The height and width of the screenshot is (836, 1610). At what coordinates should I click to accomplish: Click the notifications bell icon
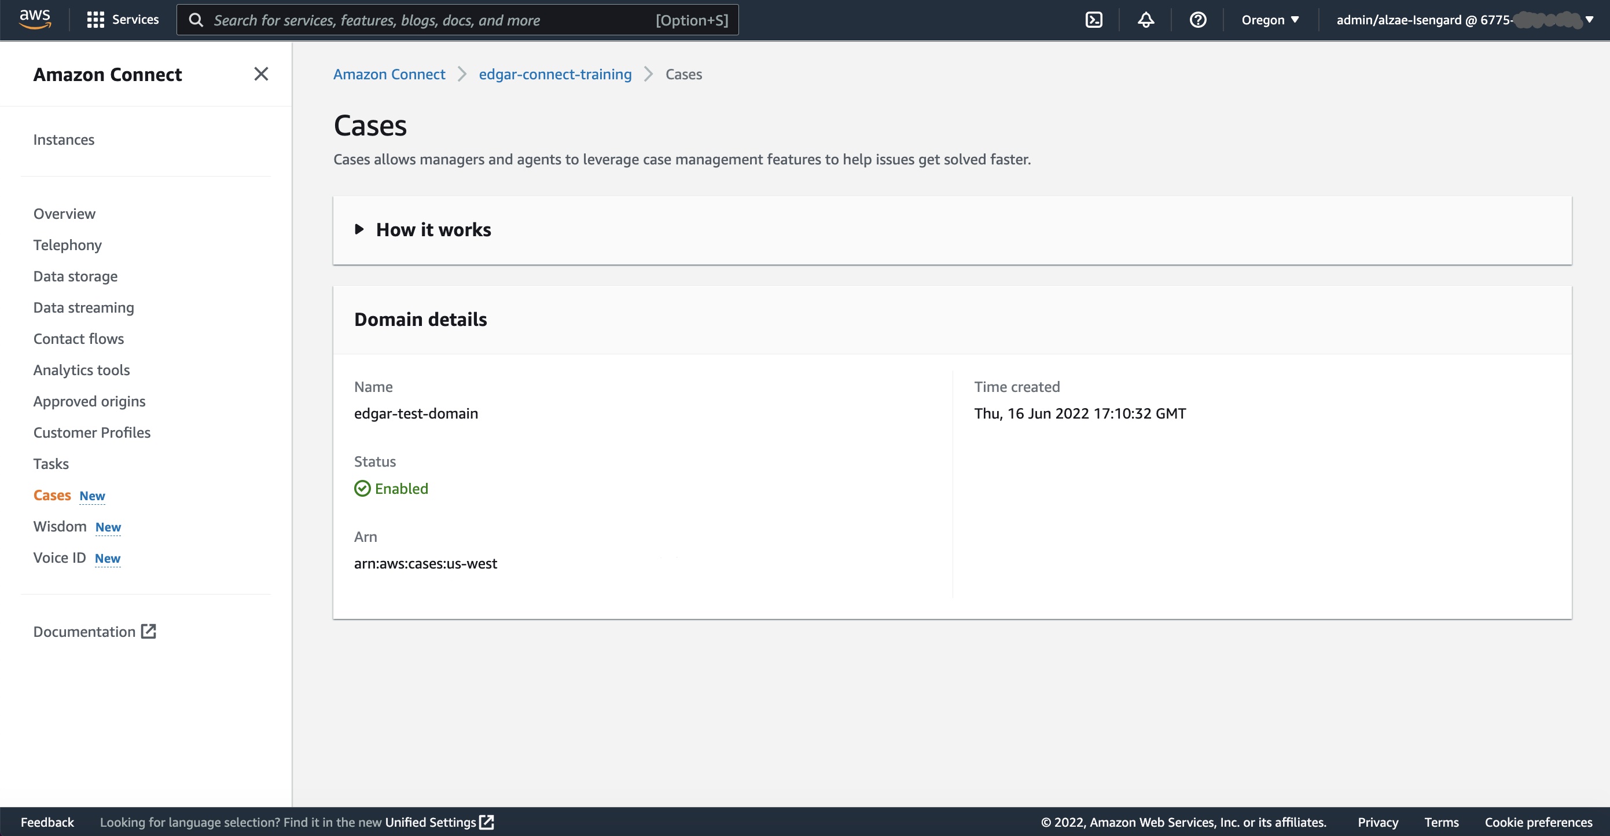[1146, 19]
